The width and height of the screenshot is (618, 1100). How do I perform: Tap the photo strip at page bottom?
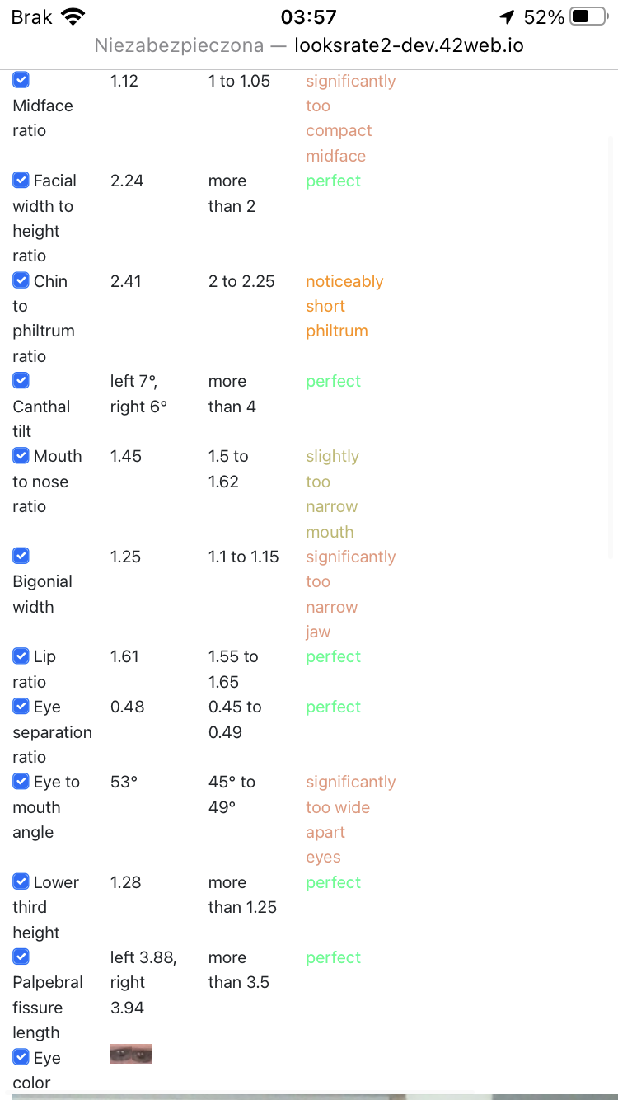(309, 1097)
